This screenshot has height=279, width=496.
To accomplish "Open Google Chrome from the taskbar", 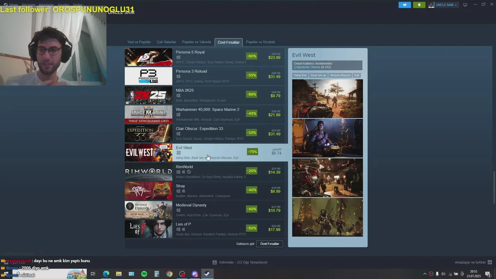I will click(x=169, y=274).
